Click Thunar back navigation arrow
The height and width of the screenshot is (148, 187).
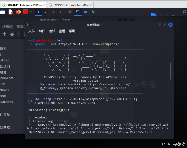pyautogui.click(x=19, y=34)
